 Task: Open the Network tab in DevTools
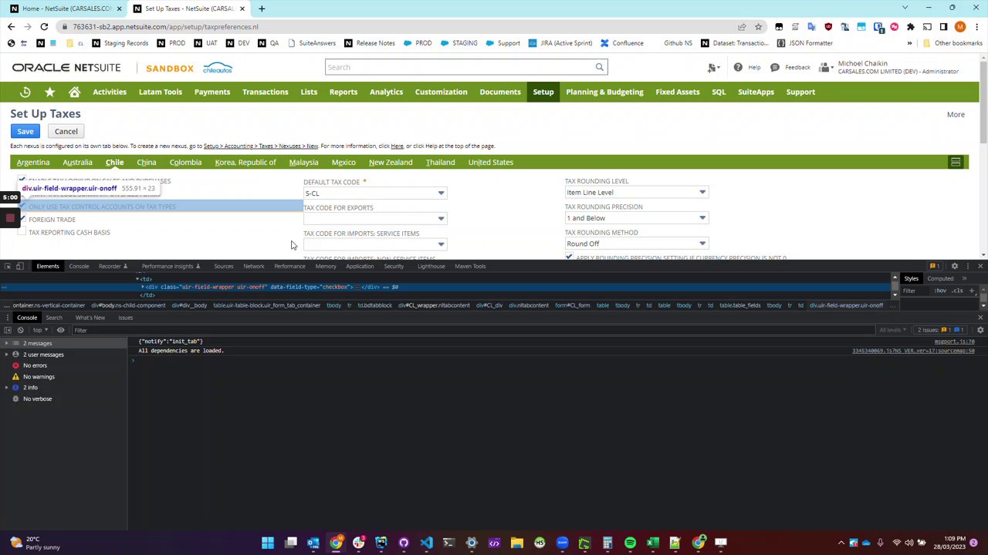253,266
